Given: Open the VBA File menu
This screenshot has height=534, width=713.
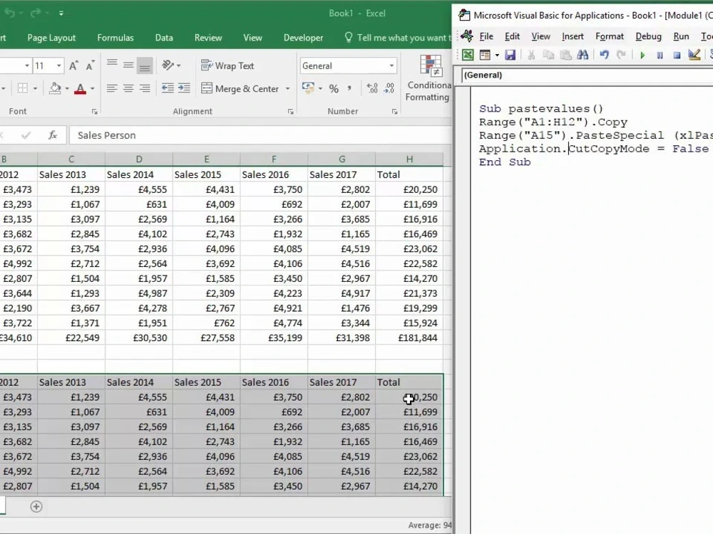Looking at the screenshot, I should tap(486, 36).
